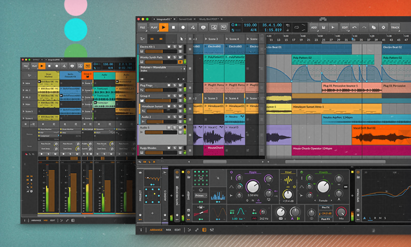Mute the Wonky Synth Pads track
Viewport: 411px width, 247px height.
pyautogui.click(x=180, y=57)
